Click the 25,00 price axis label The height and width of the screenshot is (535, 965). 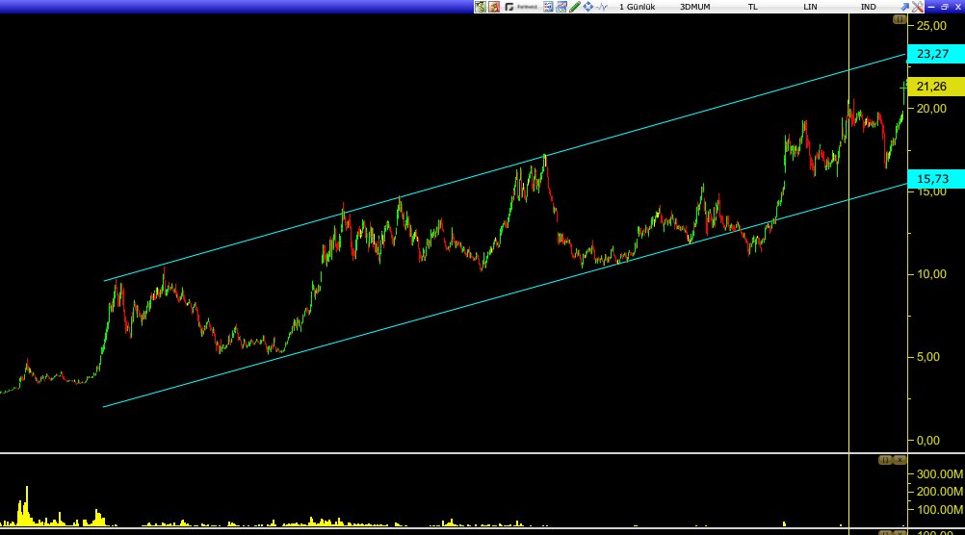click(931, 26)
